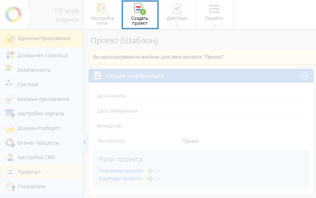Select Безопасность in sidebar
Viewport: 316px width, 198px height.
pos(34,70)
